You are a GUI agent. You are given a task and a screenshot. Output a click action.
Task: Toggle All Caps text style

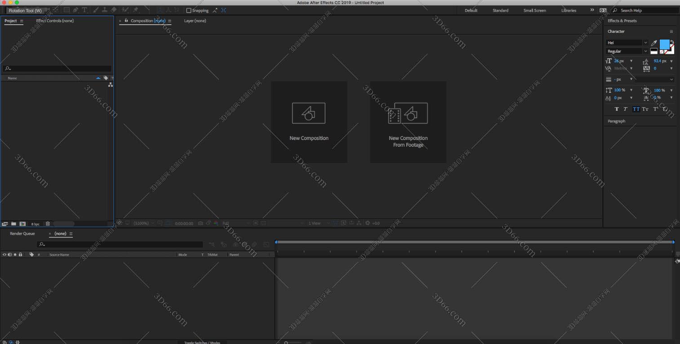pos(636,109)
